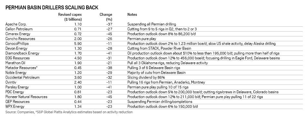Select the Apache Corp. row name

click(16, 24)
